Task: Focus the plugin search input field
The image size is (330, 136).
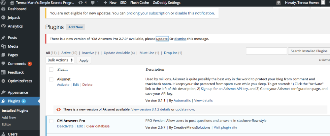Action: point(266,51)
